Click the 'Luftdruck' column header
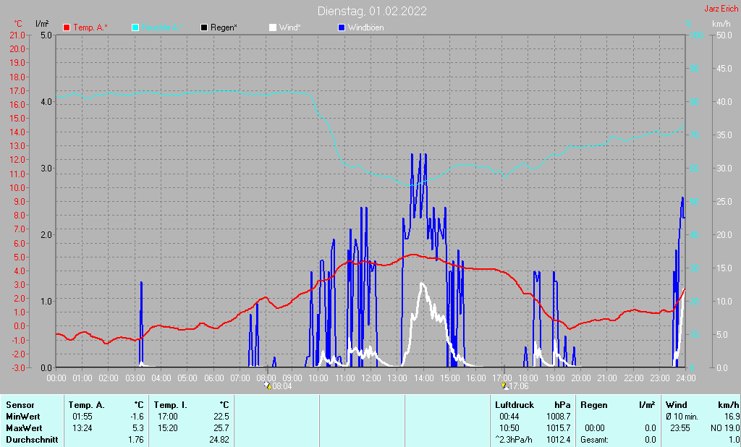The width and height of the screenshot is (741, 447). (x=515, y=405)
